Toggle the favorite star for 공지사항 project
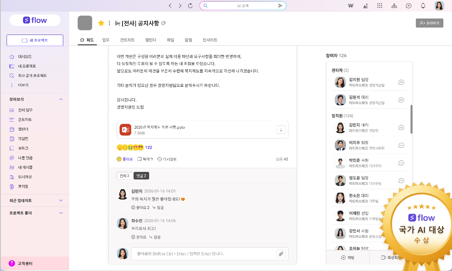452x271 pixels. [101, 23]
